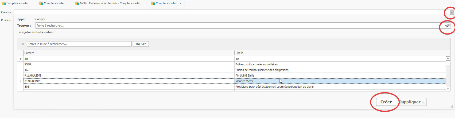Click the grid scrollbar up arrow
Image resolution: width=455 pixels, height=118 pixels.
(x=448, y=58)
